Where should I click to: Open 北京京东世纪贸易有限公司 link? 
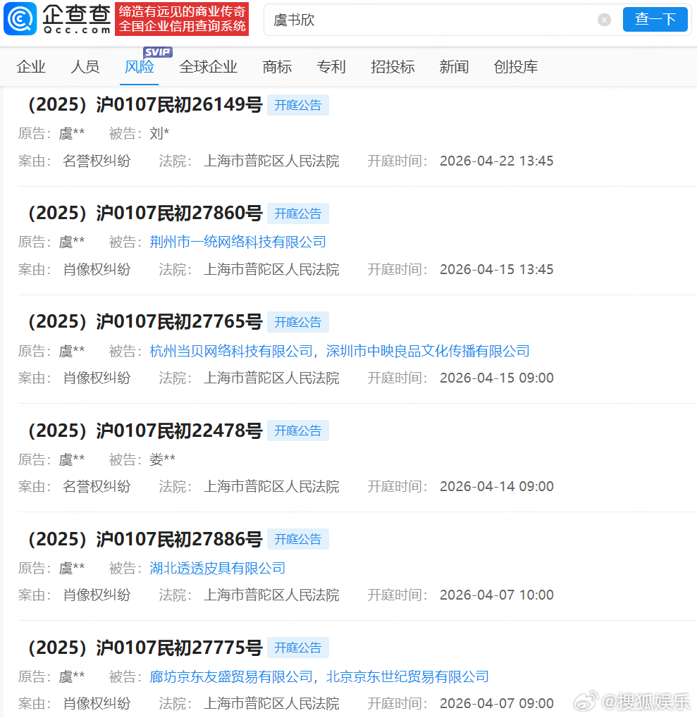tap(407, 677)
